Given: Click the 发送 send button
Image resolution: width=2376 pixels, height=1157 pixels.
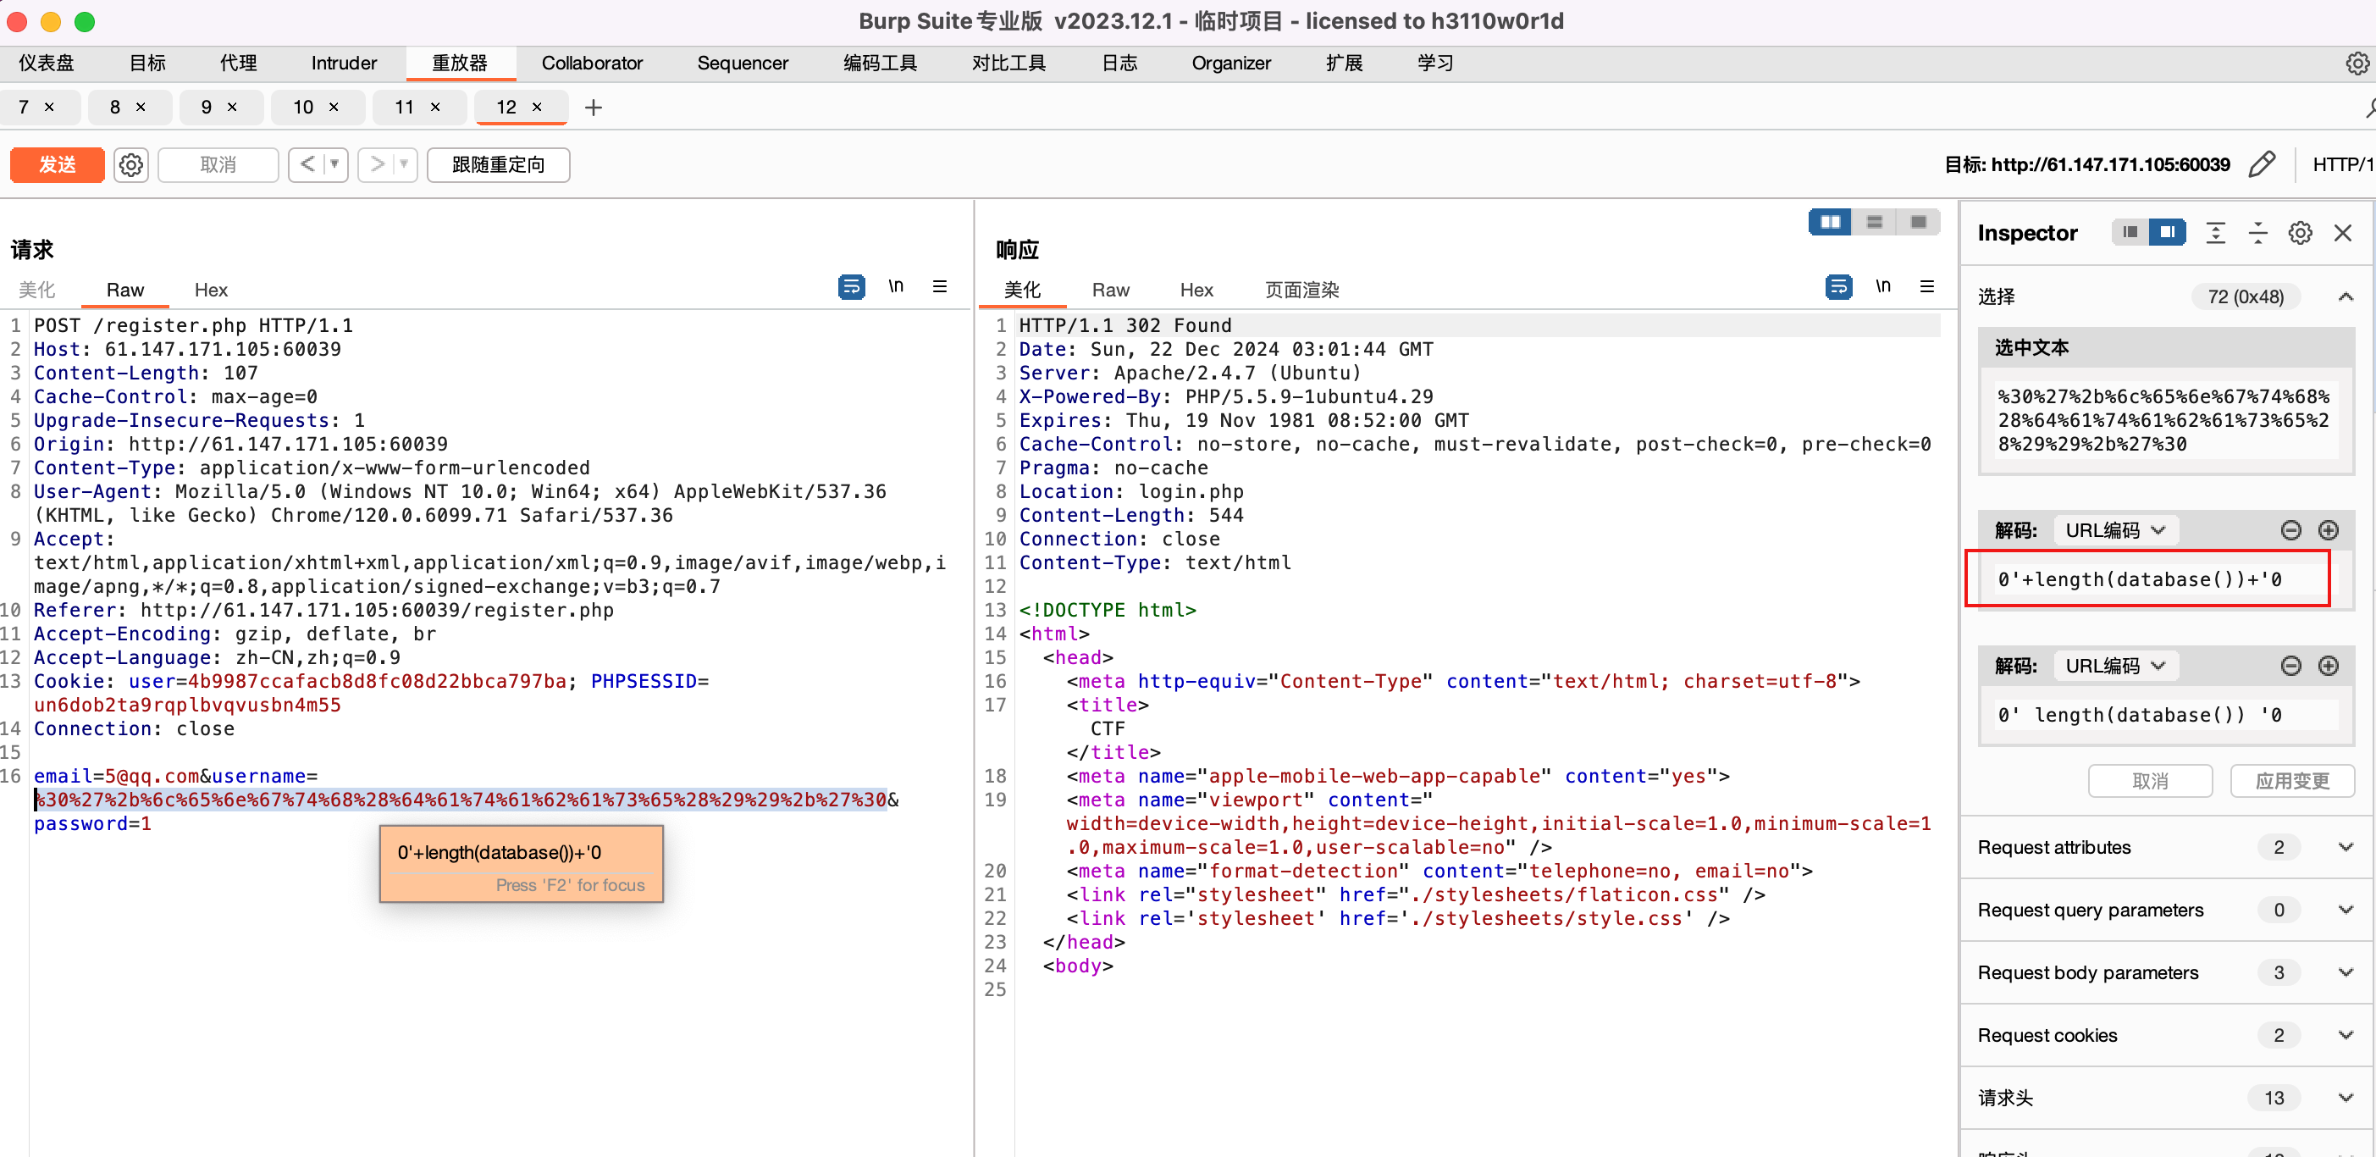Looking at the screenshot, I should pyautogui.click(x=58, y=164).
